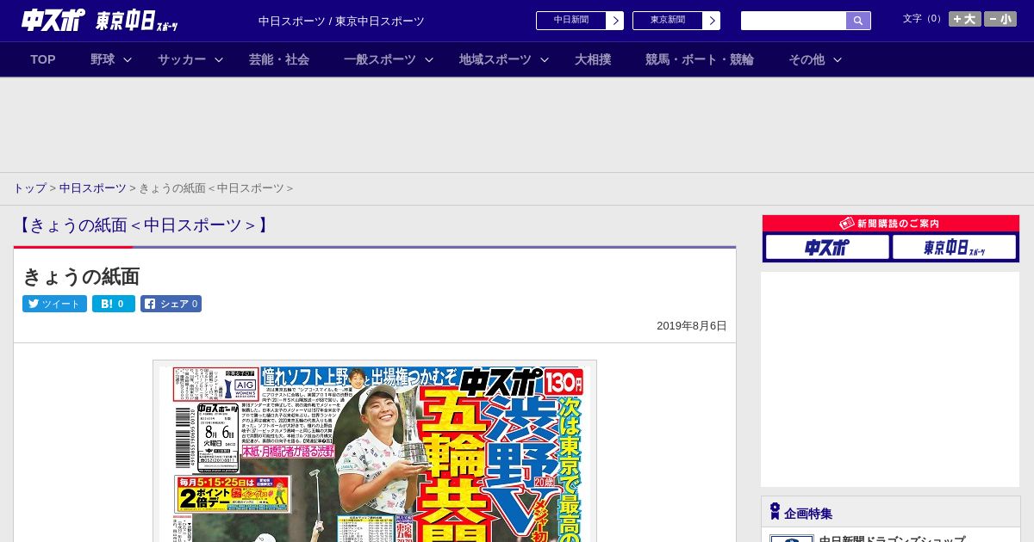Expand chevron next to サッカー

219,59
